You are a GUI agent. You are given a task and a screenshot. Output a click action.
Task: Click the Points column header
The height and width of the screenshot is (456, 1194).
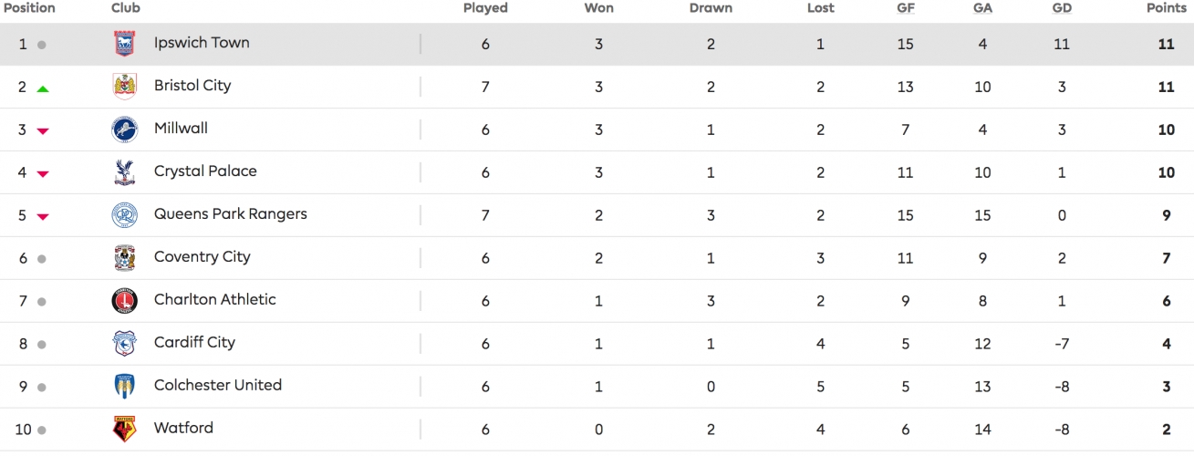(x=1167, y=8)
